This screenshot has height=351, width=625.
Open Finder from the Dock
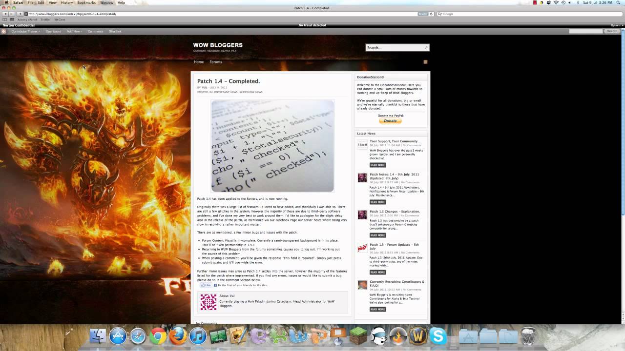click(x=98, y=336)
